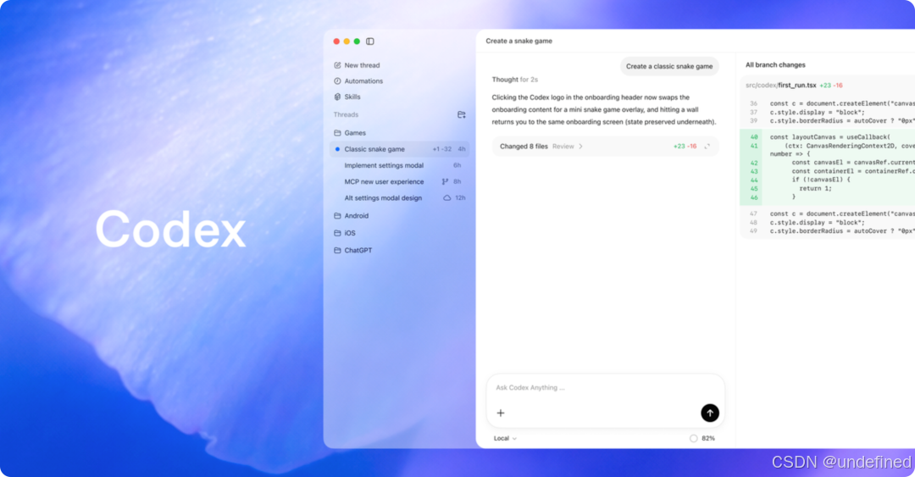915x477 pixels.
Task: Toggle the sidebar panel icon
Action: coord(370,42)
